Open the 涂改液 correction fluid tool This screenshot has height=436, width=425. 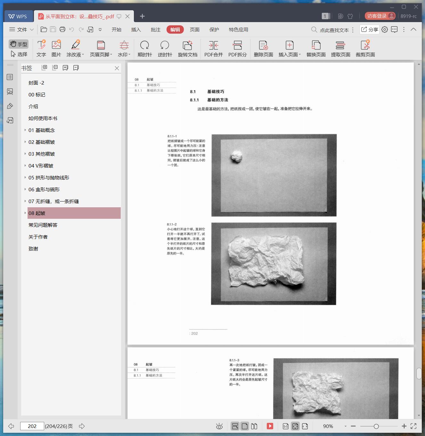pyautogui.click(x=75, y=49)
